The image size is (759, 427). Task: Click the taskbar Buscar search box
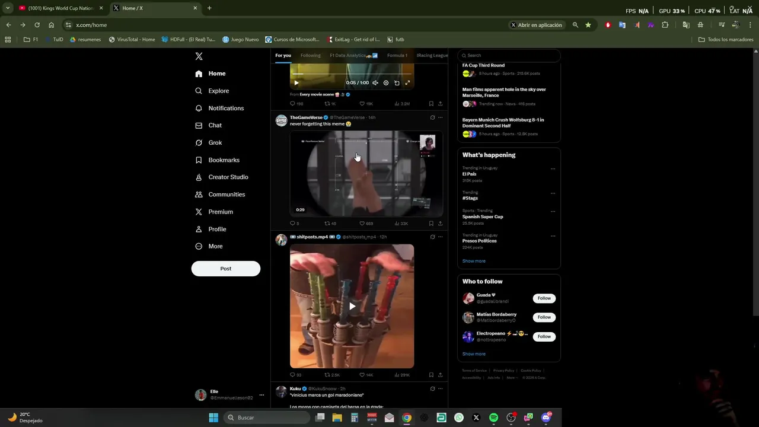pyautogui.click(x=267, y=418)
